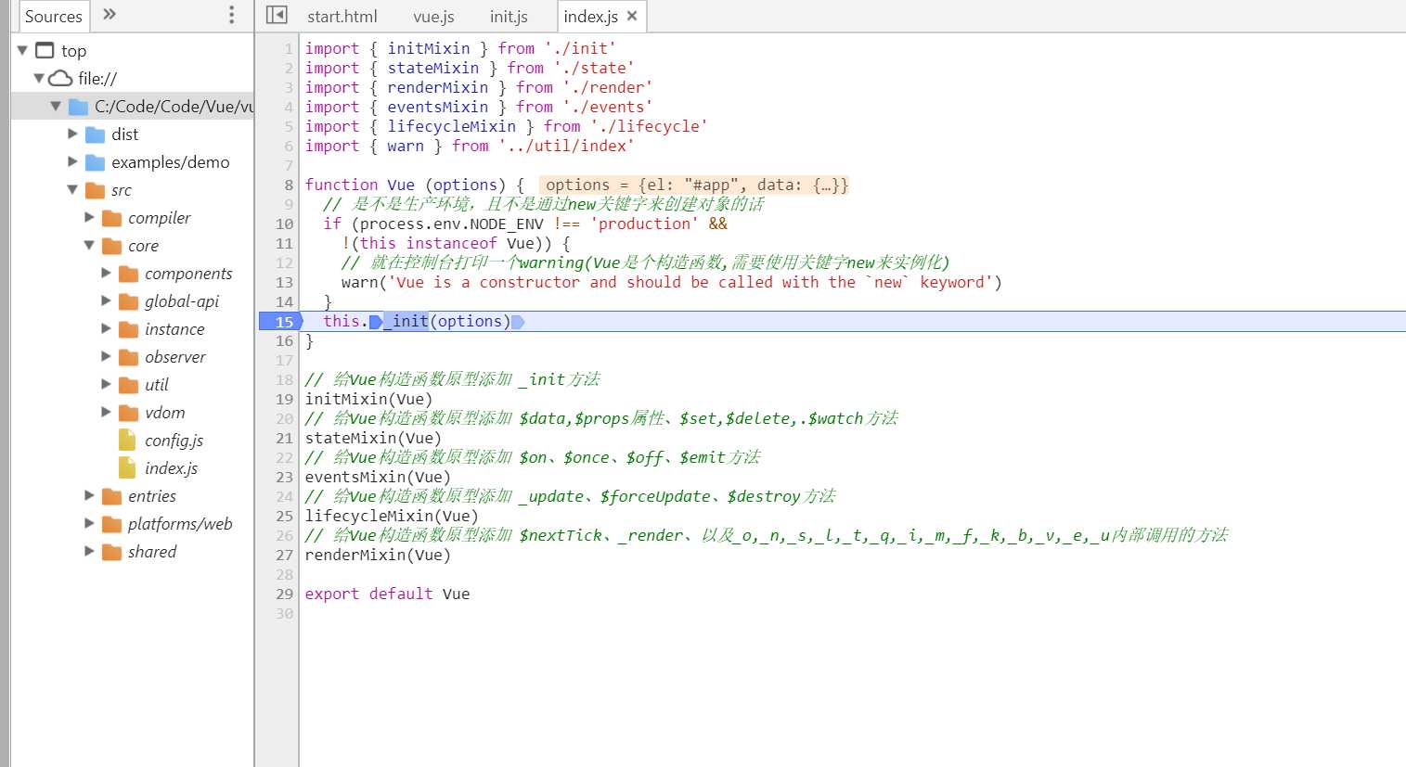Click the vdom folder icon
The image size is (1406, 767).
click(128, 413)
